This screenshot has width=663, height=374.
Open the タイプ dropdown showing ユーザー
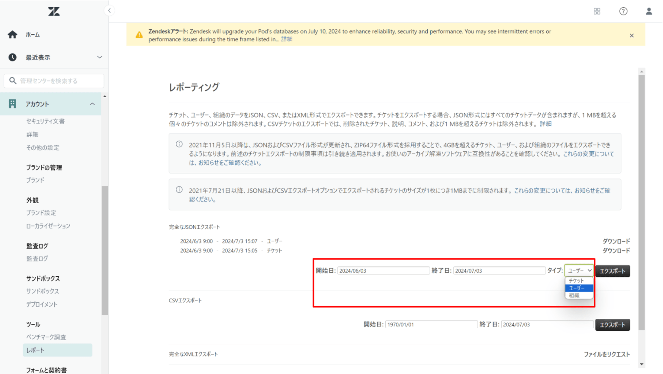tap(579, 270)
